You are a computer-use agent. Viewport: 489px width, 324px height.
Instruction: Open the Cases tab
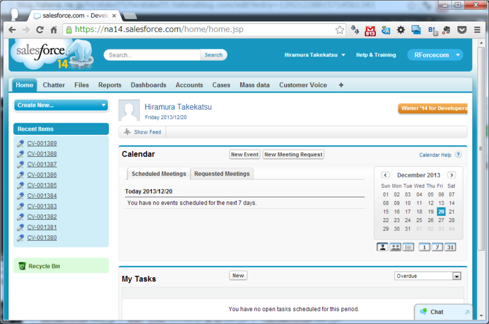pos(221,85)
